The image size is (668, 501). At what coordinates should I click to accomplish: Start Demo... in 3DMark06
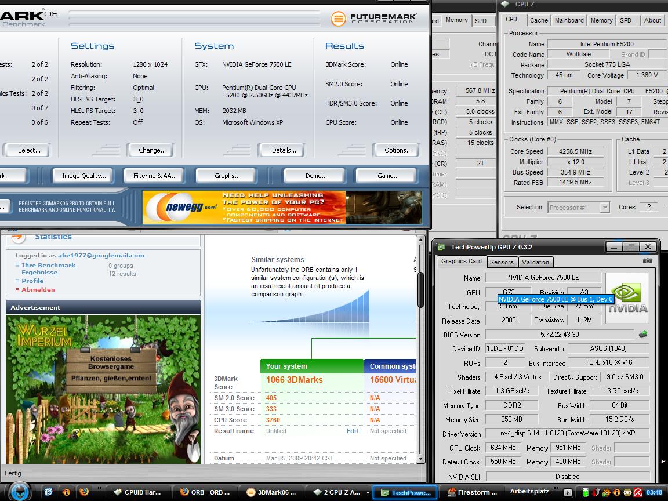(315, 176)
